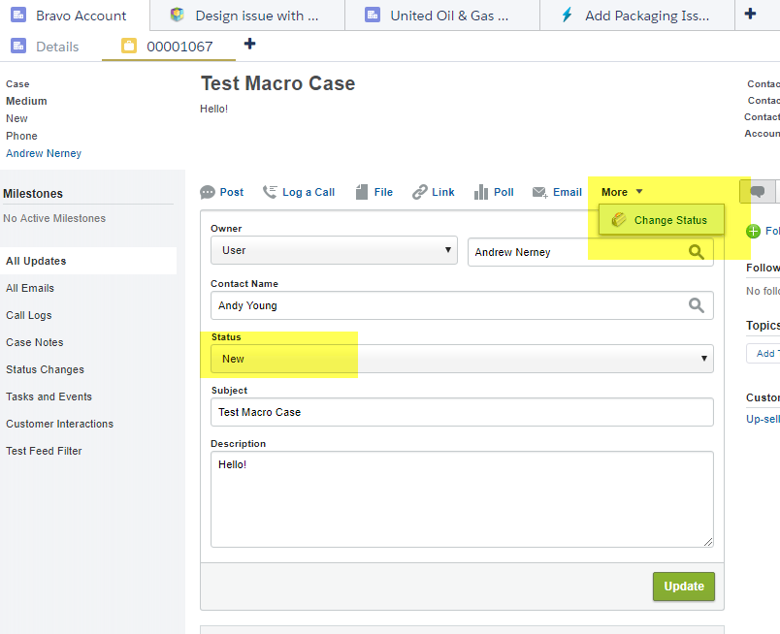Click the File attachment icon

point(362,192)
